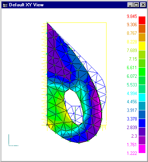Maximize the Default XY View window

(x=136, y=5)
